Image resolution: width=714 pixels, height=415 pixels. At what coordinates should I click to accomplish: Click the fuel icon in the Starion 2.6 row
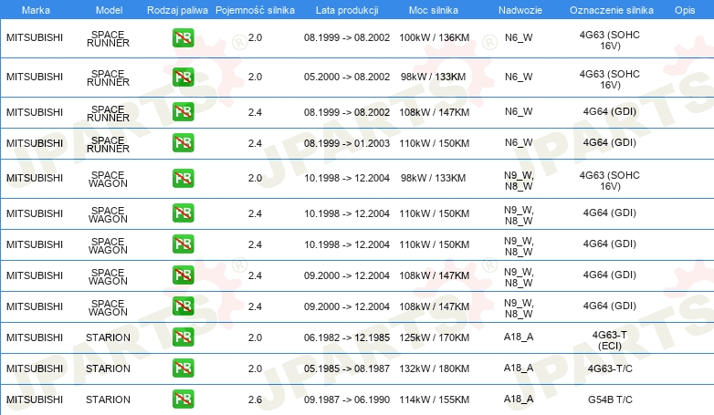[x=183, y=399]
